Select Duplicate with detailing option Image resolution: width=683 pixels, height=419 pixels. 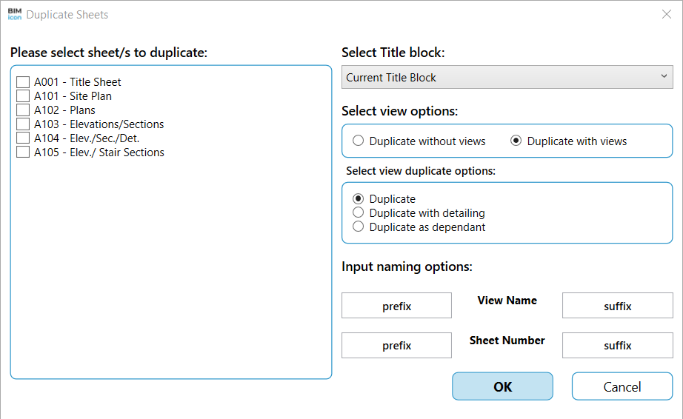359,213
